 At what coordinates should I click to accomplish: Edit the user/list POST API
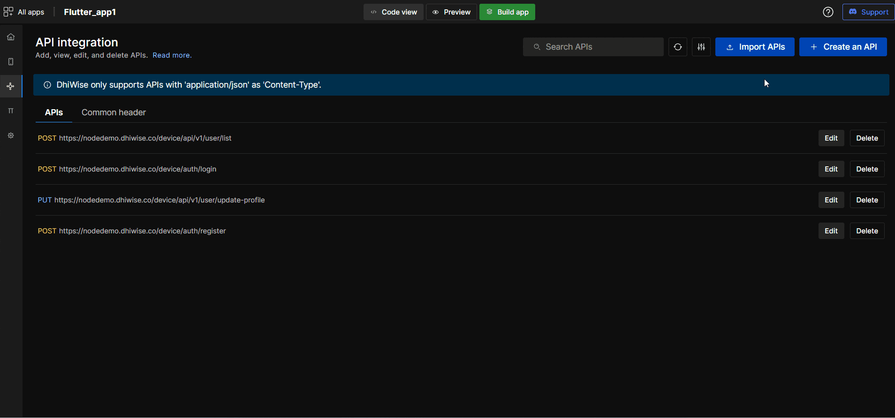click(831, 138)
